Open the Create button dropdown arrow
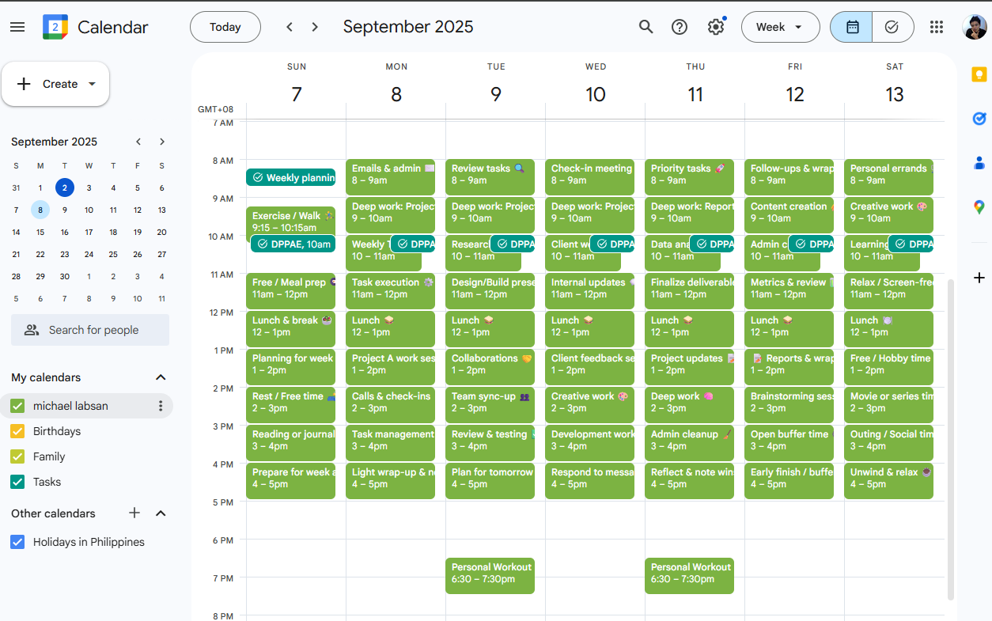The width and height of the screenshot is (992, 621). point(92,84)
